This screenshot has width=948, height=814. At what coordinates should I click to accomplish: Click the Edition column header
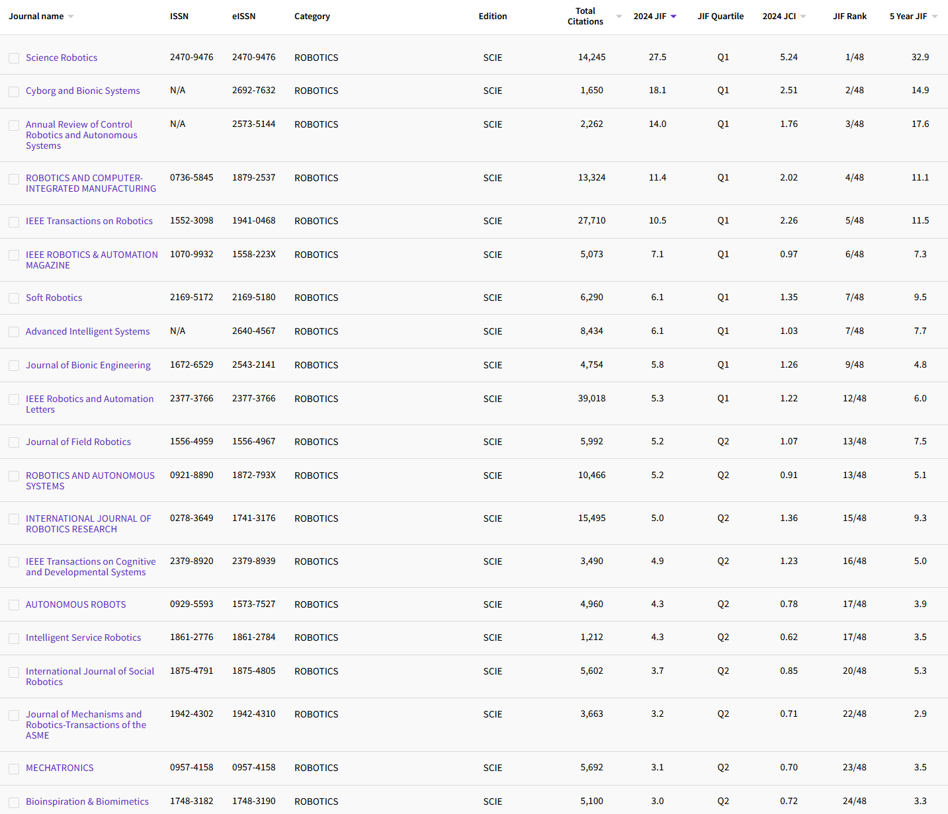[x=493, y=17]
